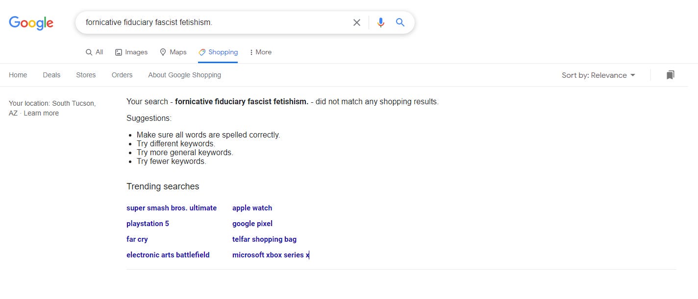Open the Deals section

51,75
